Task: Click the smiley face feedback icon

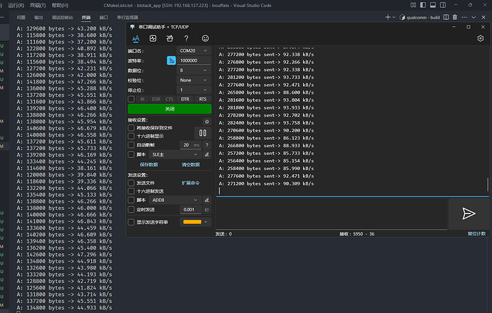Action: [205, 38]
